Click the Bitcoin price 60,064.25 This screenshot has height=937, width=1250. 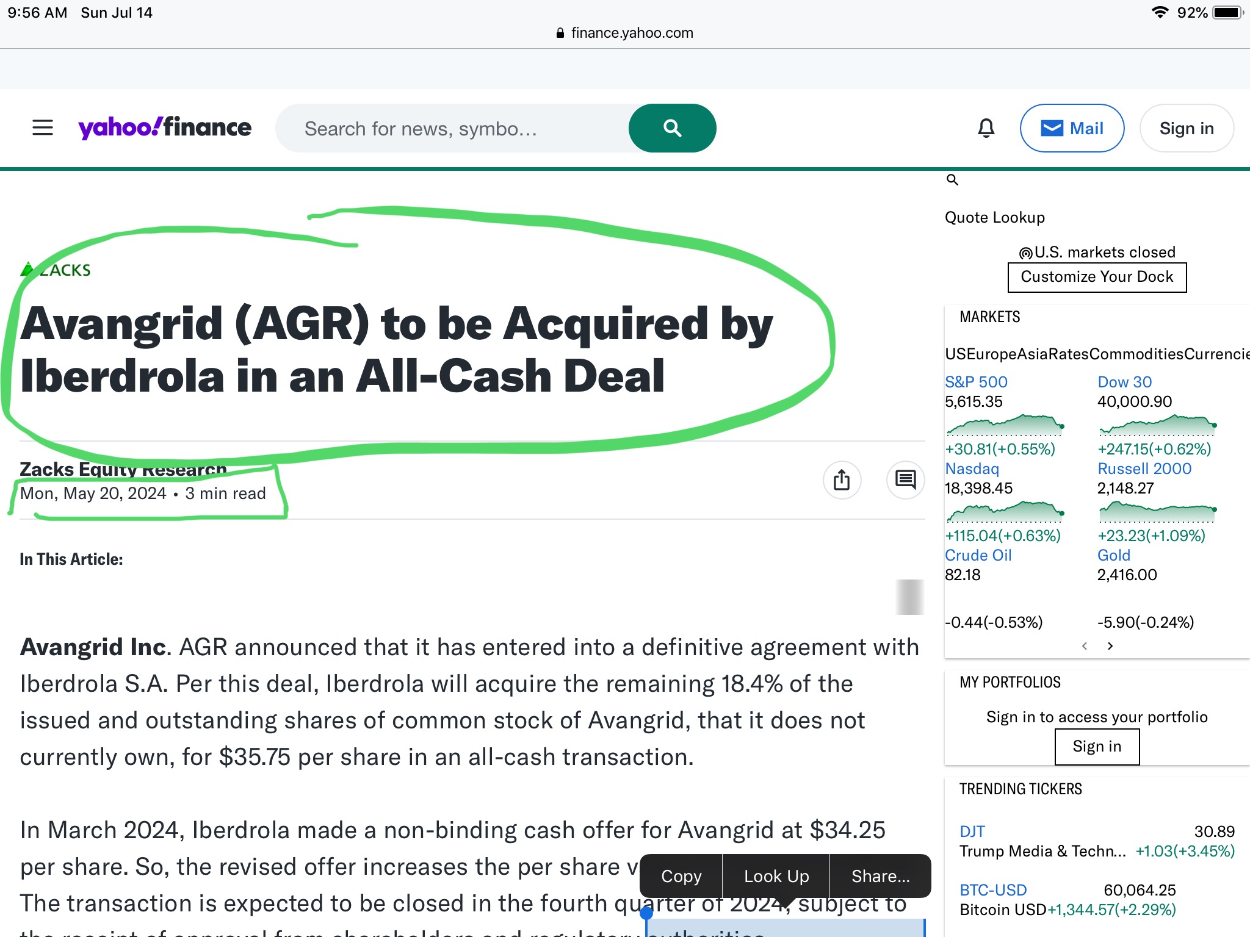1140,890
